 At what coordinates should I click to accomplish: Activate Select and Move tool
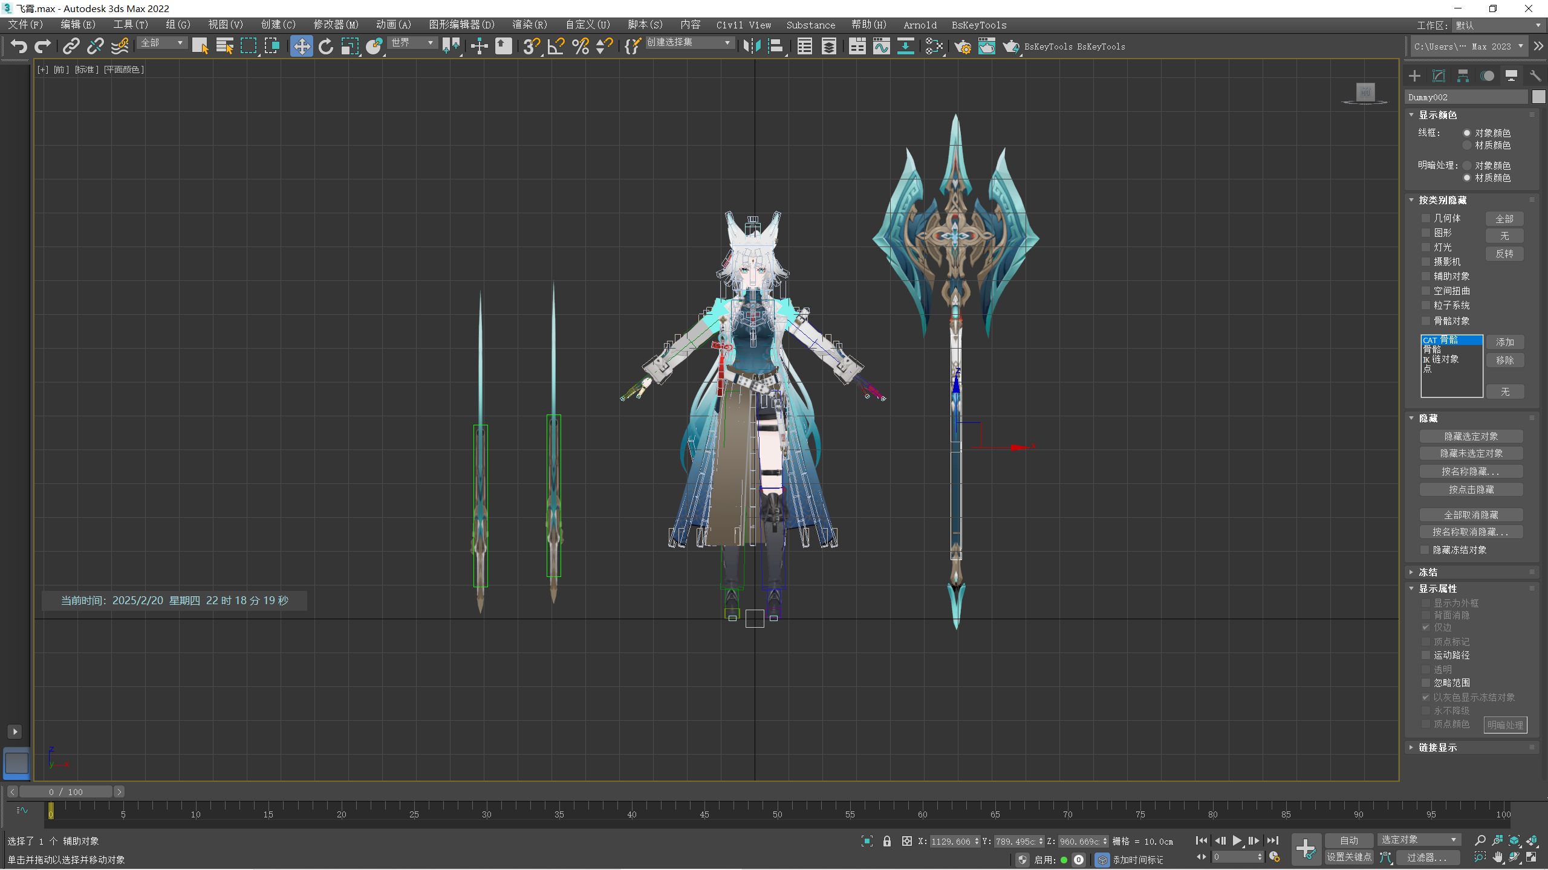coord(301,47)
